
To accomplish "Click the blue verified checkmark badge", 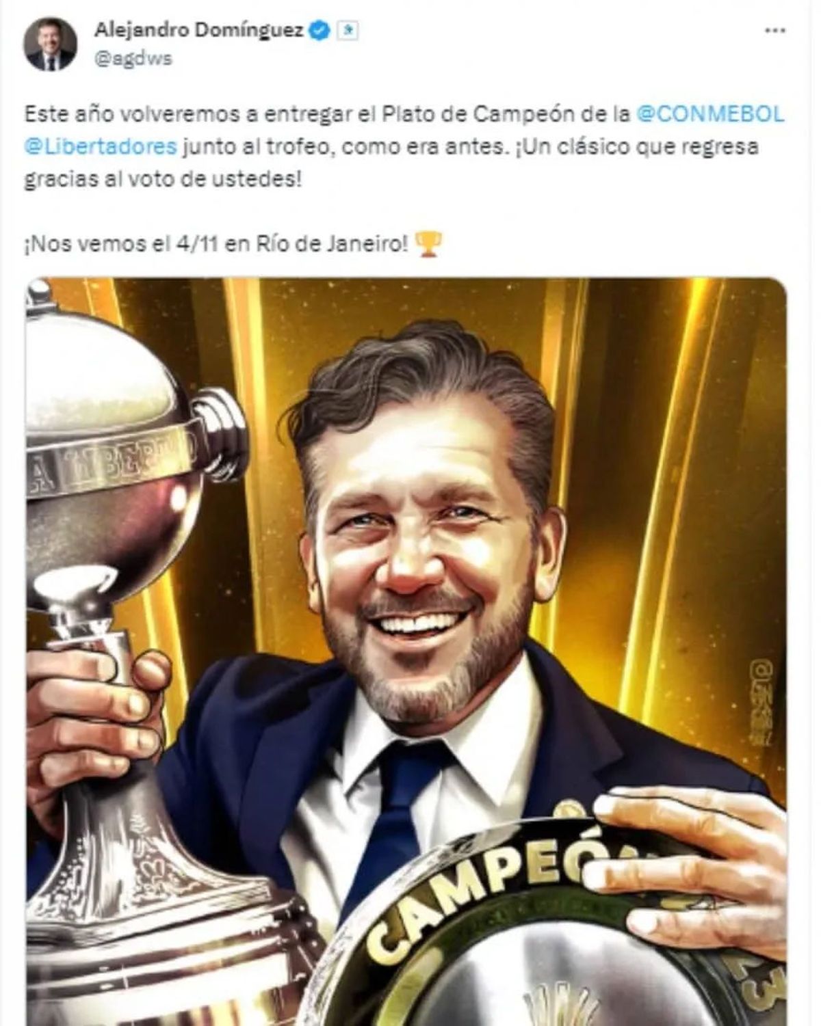I will pyautogui.click(x=320, y=30).
